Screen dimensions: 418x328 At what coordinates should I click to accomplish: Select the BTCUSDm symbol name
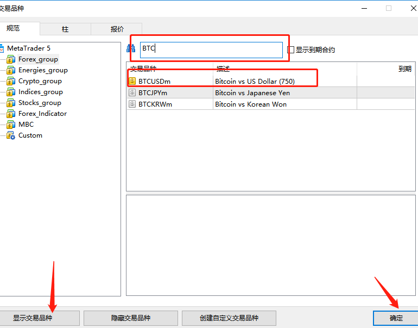[x=154, y=81]
